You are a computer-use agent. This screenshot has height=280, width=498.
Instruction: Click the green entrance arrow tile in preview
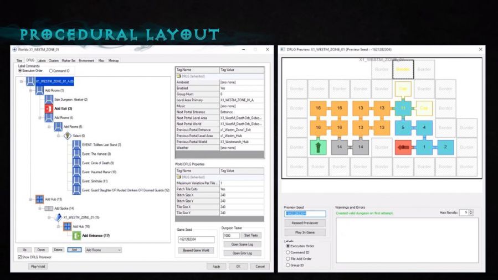(318, 147)
